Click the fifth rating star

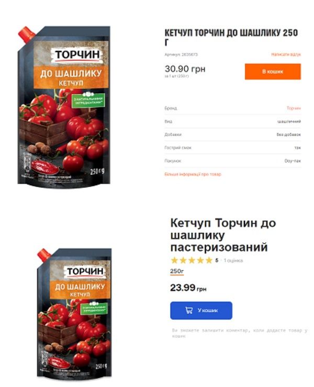[209, 260]
